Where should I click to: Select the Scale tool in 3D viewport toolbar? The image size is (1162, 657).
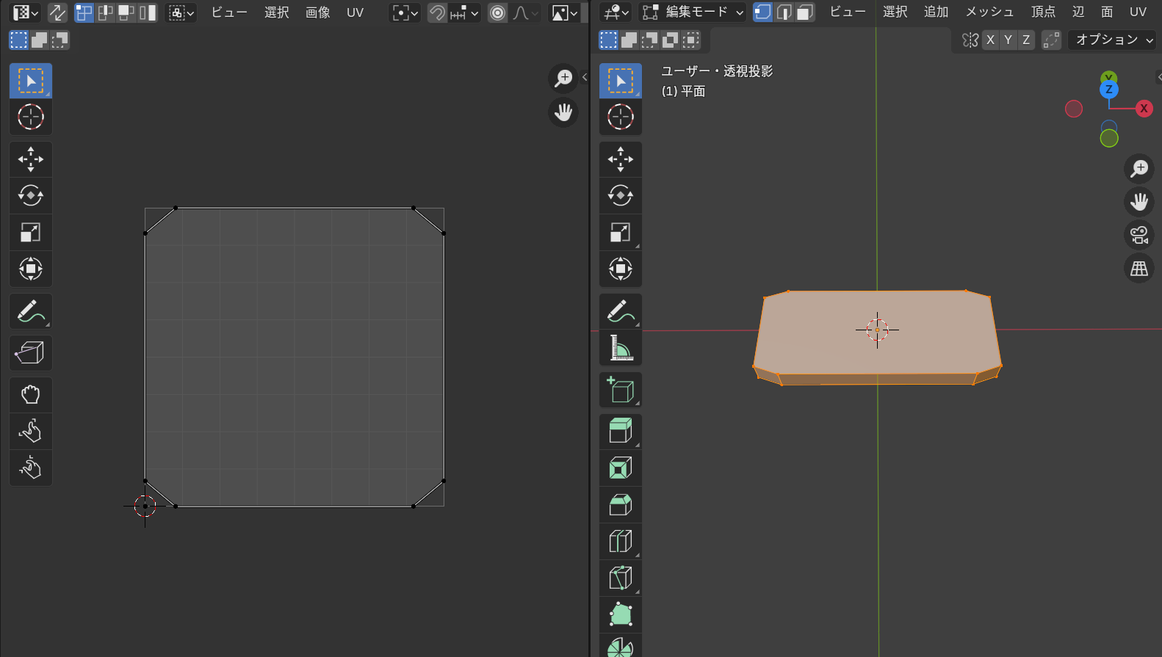pyautogui.click(x=621, y=232)
